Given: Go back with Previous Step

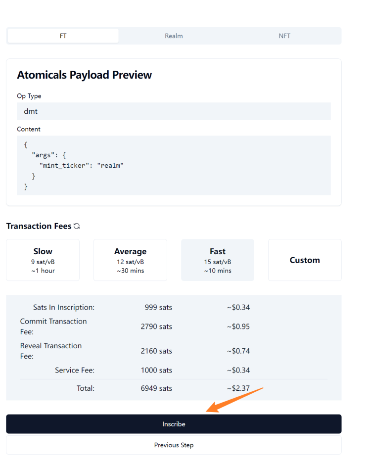Looking at the screenshot, I should (x=174, y=445).
